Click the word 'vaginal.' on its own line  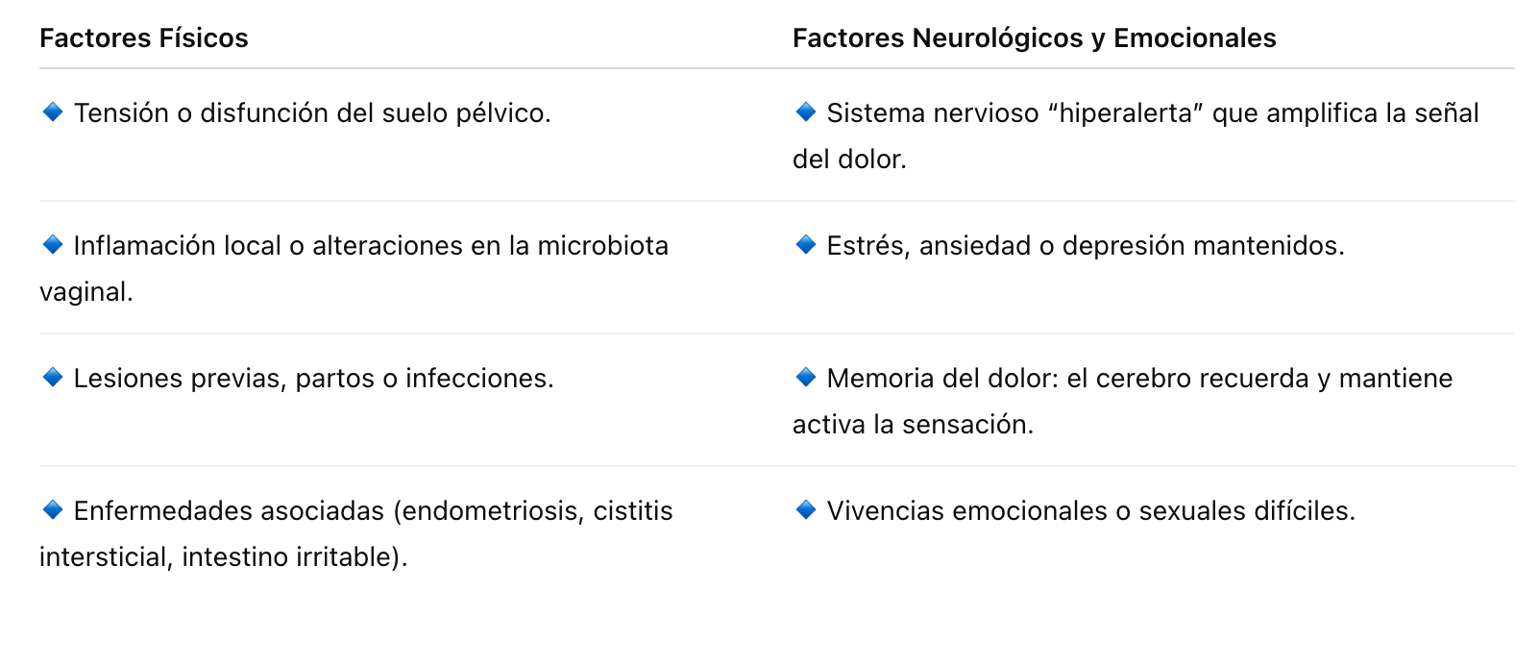coord(86,292)
